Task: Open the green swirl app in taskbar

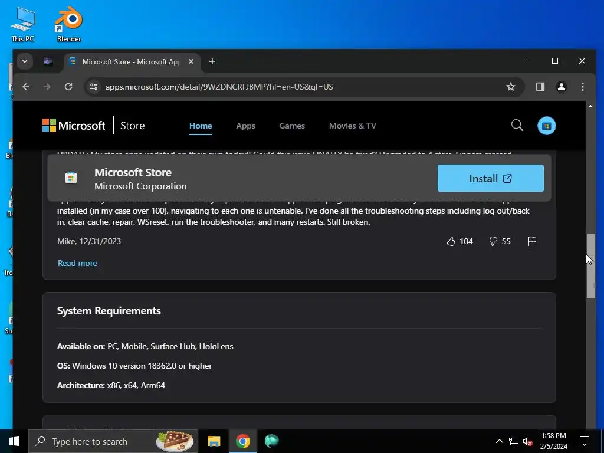Action: pos(271,441)
